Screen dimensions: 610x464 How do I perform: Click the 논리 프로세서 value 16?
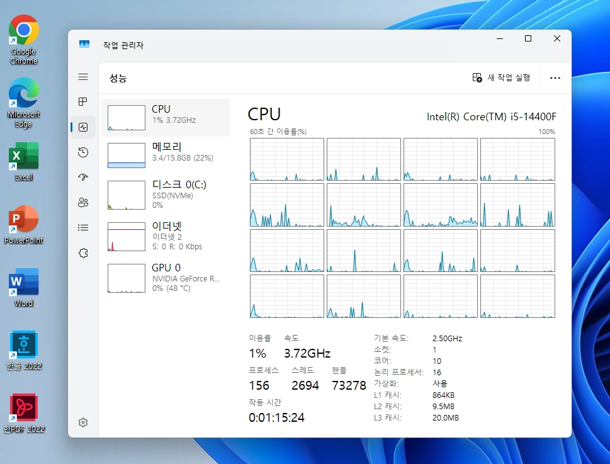point(437,372)
